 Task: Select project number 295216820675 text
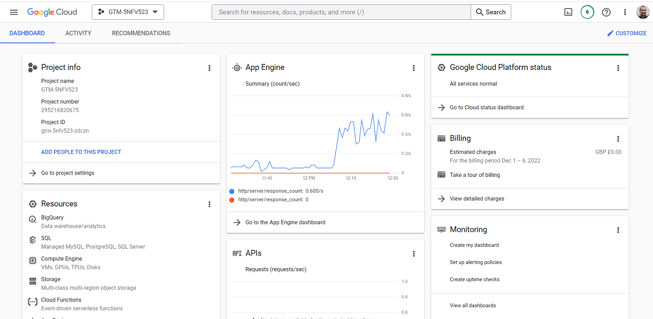pos(60,110)
